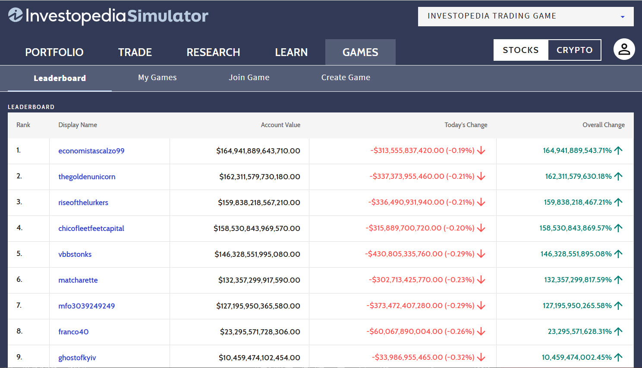
Task: Open the PORTFOLIO section
Action: point(54,52)
